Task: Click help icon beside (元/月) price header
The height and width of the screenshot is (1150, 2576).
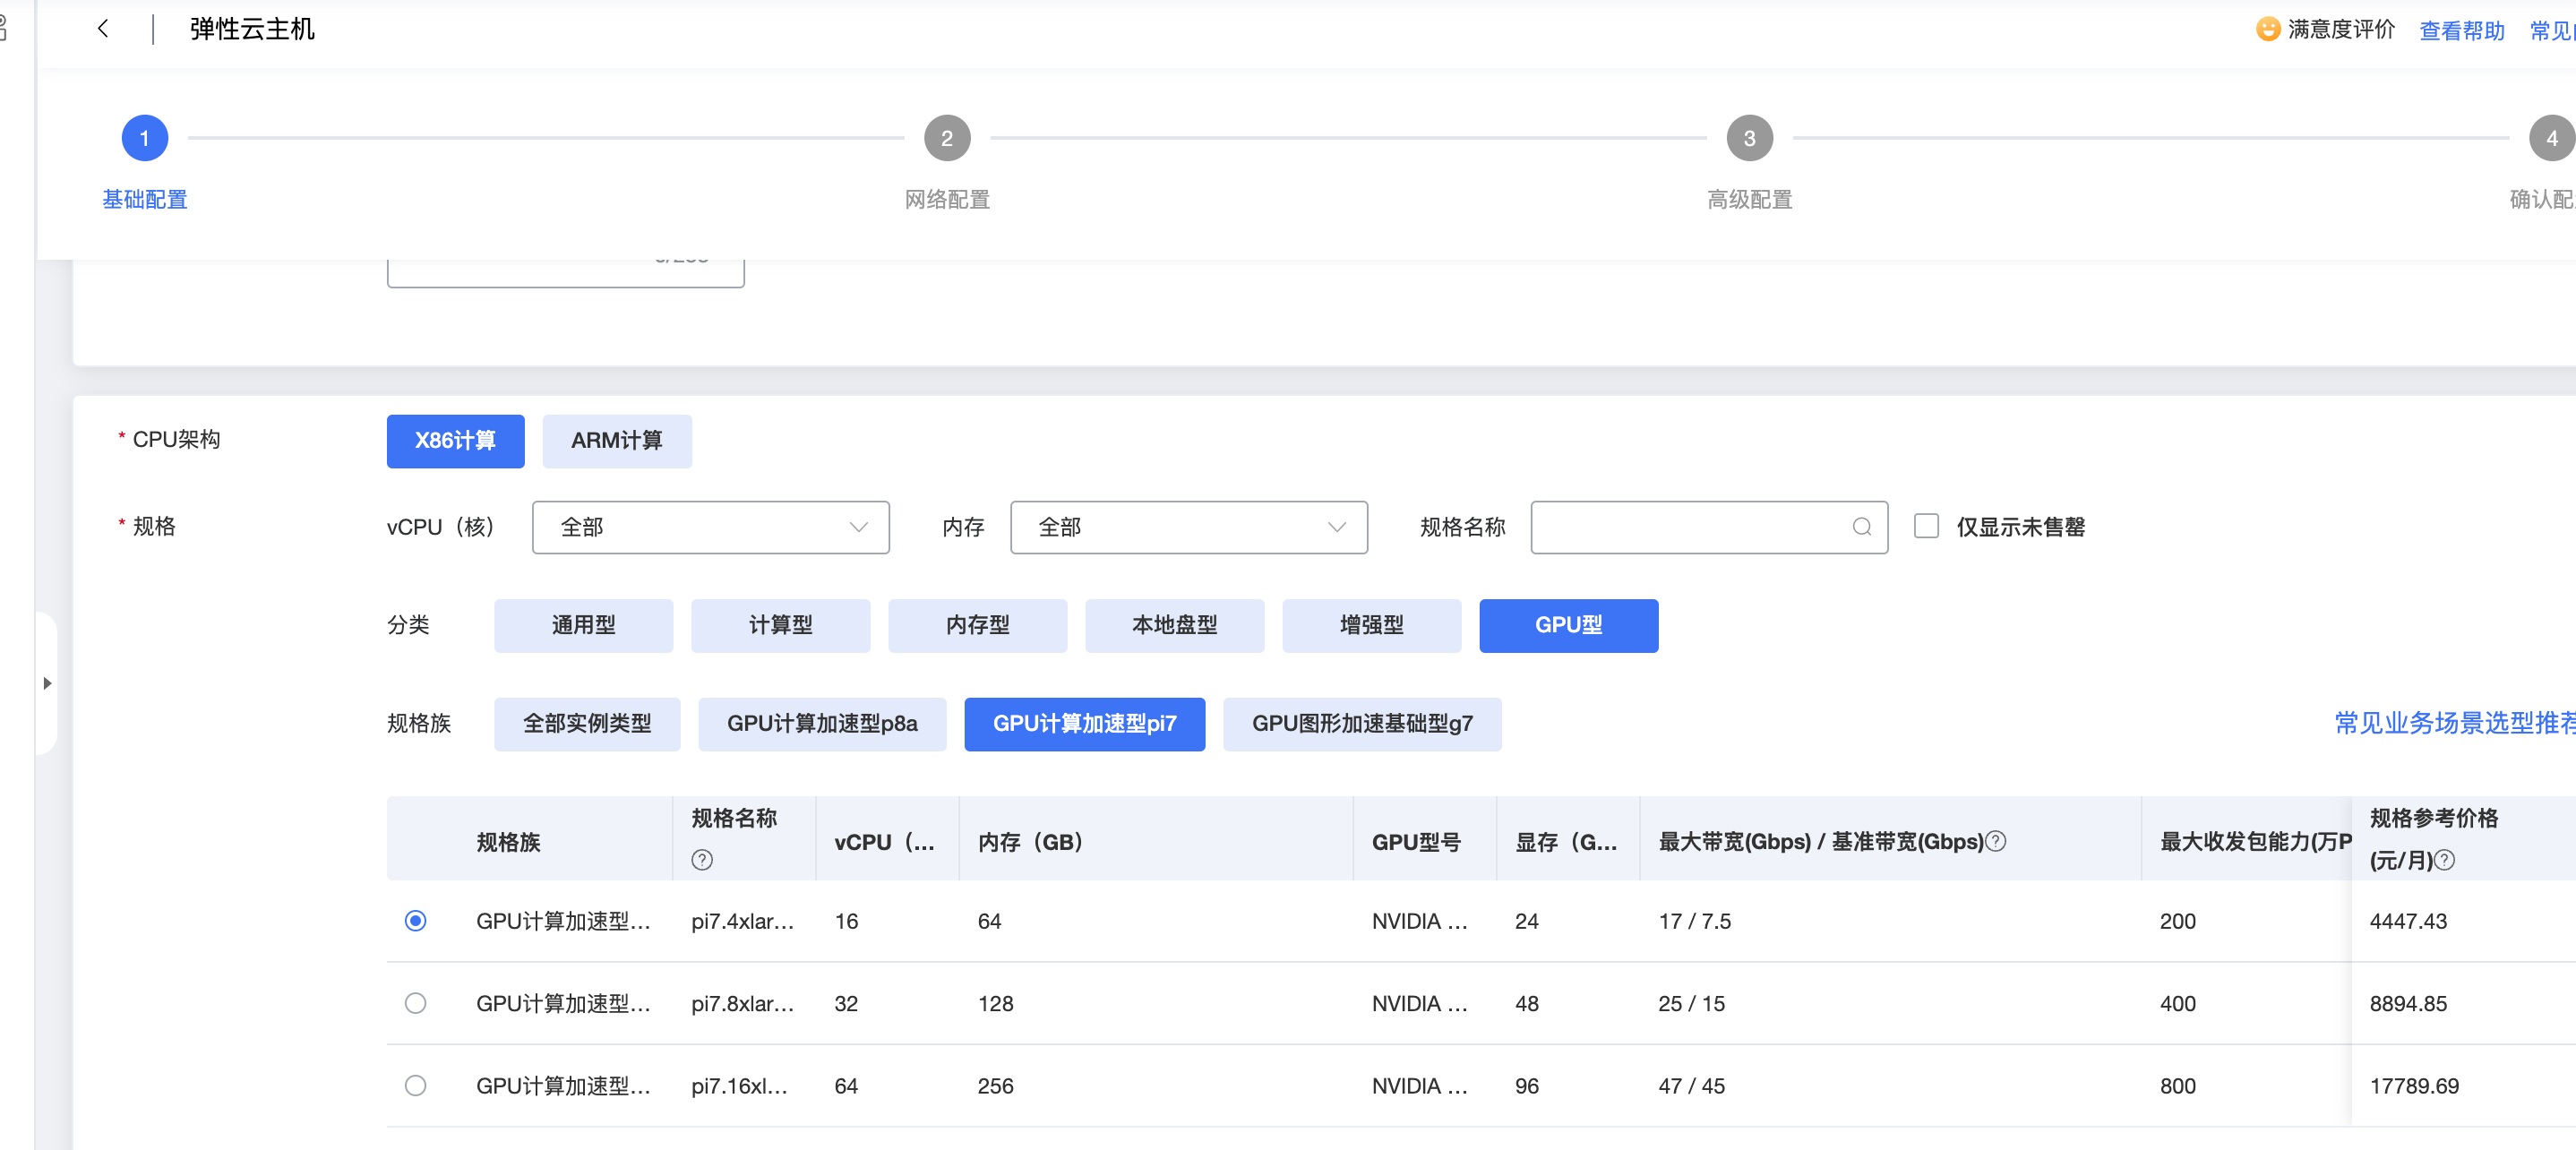Action: tap(2444, 860)
